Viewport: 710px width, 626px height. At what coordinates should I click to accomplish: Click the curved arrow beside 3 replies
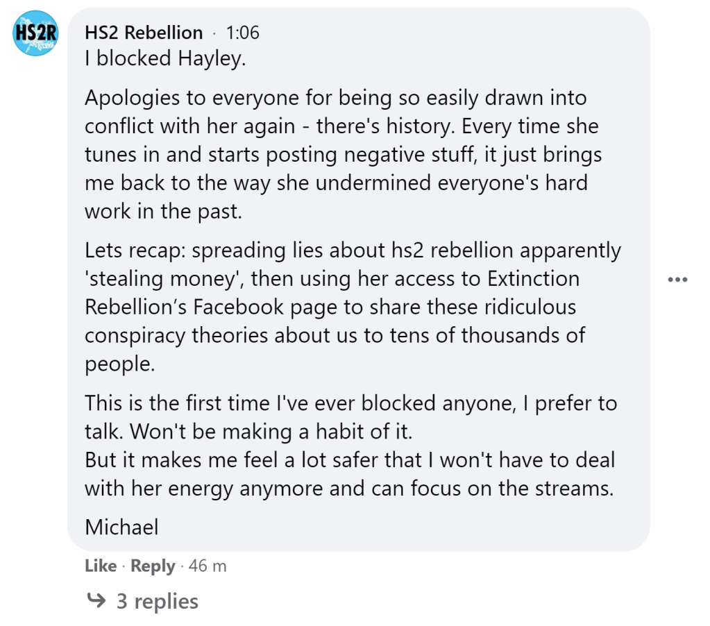96,601
